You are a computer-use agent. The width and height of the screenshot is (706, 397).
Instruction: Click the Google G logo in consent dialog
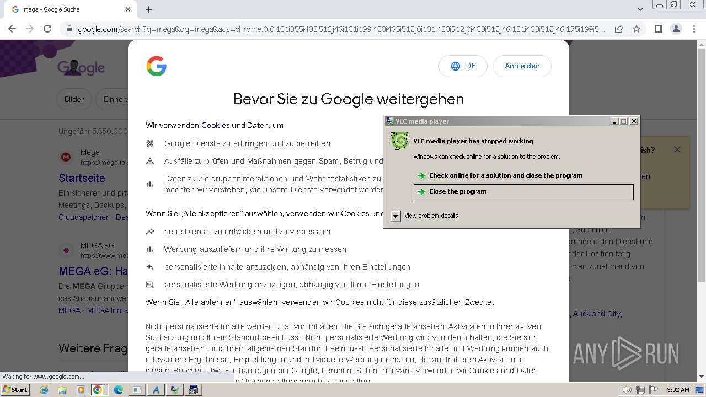[157, 66]
